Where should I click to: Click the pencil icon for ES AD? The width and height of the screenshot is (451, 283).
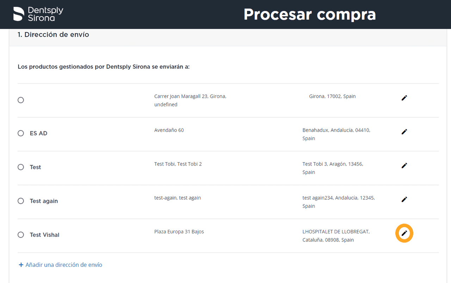point(404,132)
